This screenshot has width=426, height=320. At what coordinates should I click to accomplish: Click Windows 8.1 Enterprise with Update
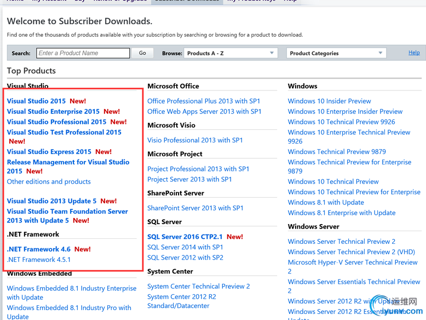[x=342, y=213]
